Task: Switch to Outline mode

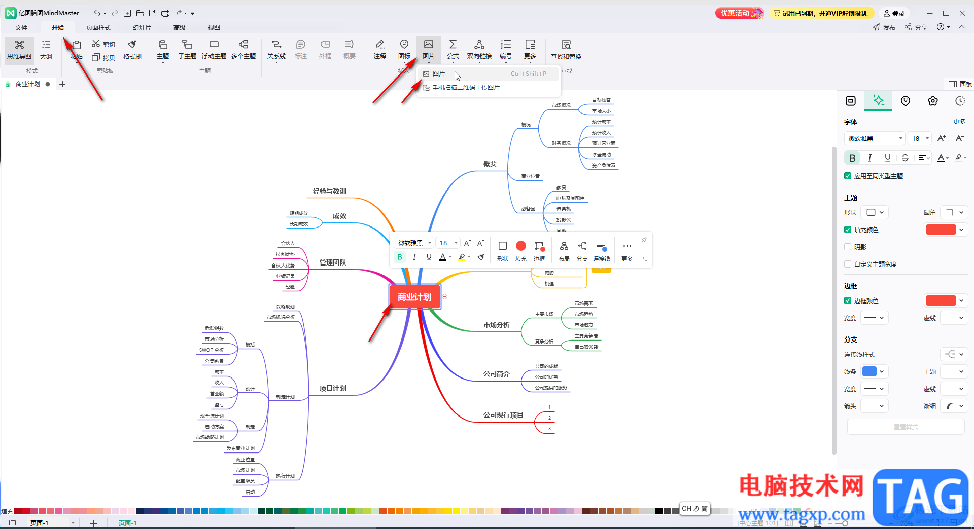Action: pyautogui.click(x=46, y=50)
